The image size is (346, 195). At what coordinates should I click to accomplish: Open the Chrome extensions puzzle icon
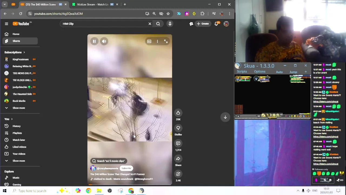[x=202, y=14]
